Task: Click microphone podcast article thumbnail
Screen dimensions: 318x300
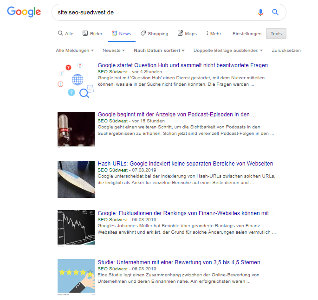Action: 76,129
